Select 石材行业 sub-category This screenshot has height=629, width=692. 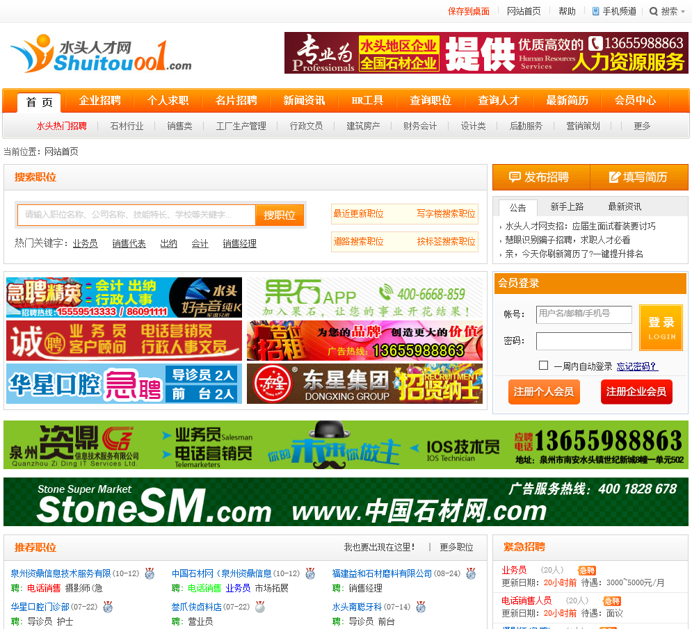click(x=127, y=126)
